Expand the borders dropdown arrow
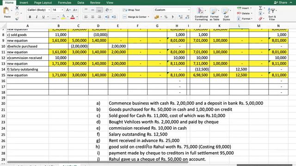This screenshot has height=166, width=296. (x=58, y=17)
